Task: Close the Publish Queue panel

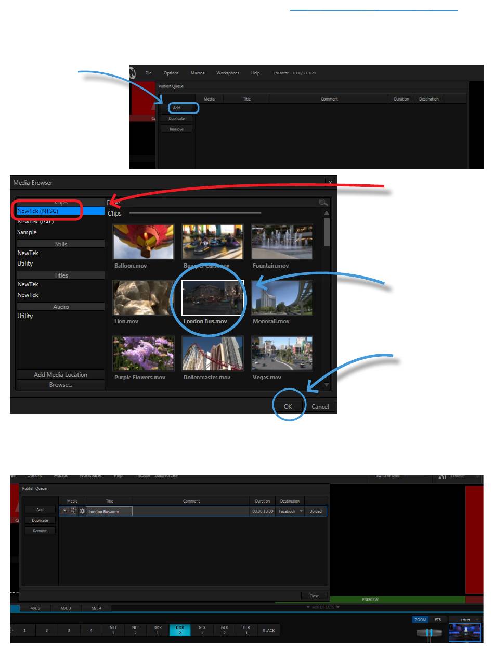Action: click(314, 595)
